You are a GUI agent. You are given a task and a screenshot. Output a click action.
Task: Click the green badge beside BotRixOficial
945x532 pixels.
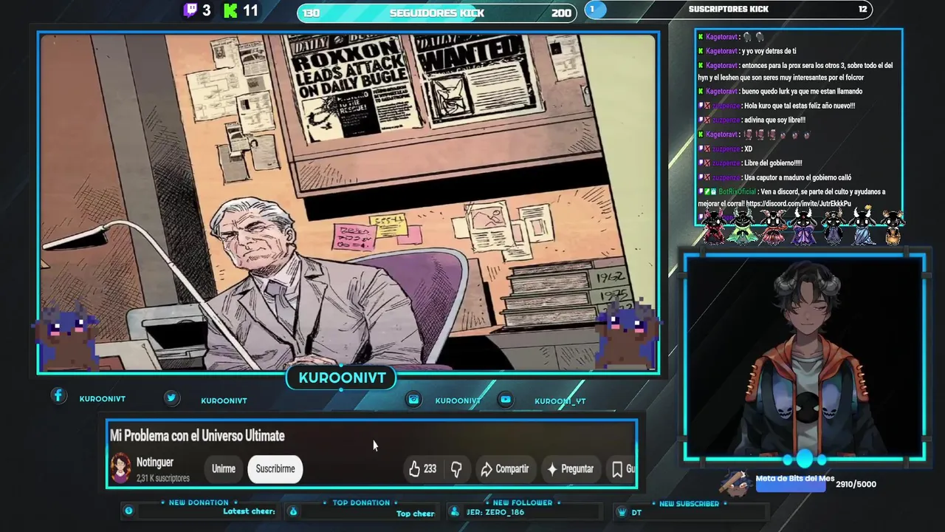707,192
